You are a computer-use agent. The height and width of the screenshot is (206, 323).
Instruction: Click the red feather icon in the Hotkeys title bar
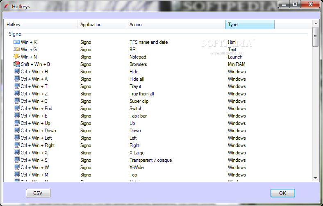[6, 7]
